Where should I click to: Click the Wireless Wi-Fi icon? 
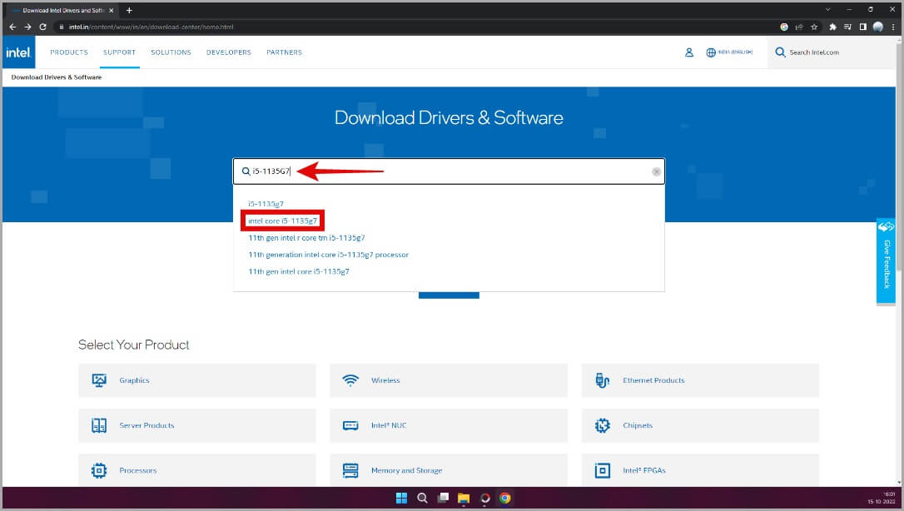(x=350, y=380)
